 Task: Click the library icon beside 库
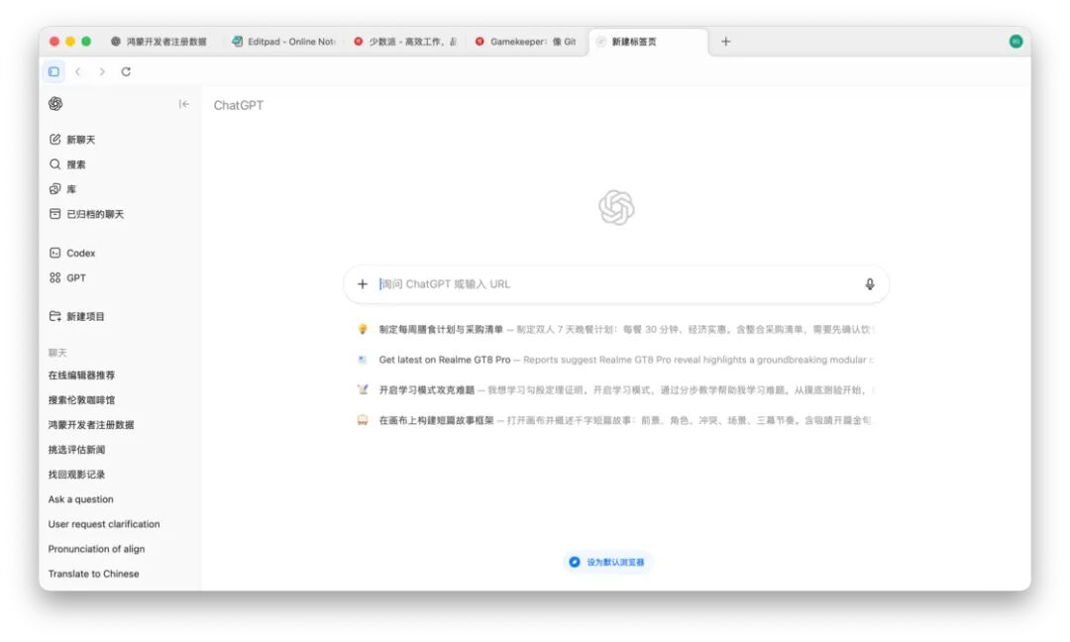55,189
